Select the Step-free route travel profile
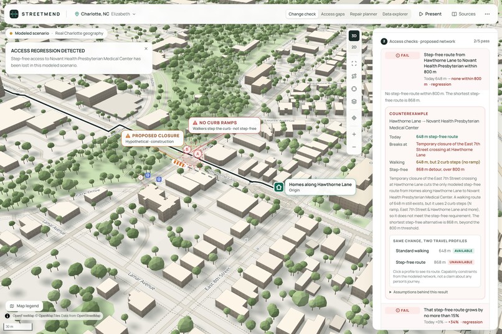This screenshot has height=334, width=502. tap(435, 262)
